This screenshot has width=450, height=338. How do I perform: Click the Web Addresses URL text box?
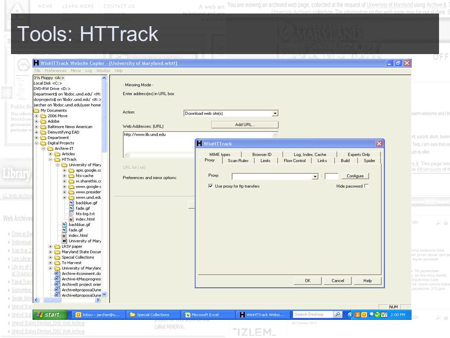[x=201, y=144]
